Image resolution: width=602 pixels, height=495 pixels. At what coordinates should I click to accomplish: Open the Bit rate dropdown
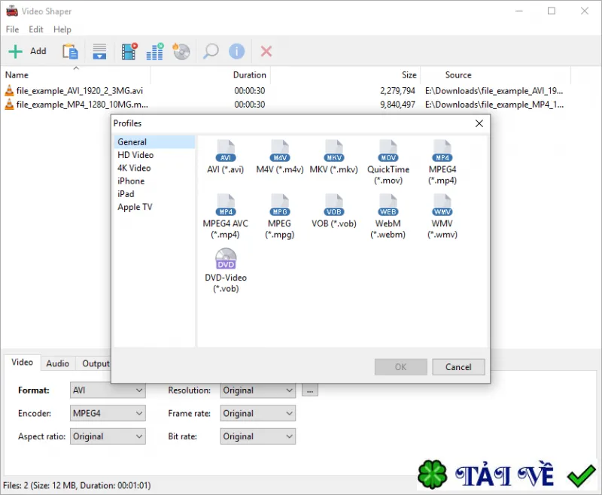pyautogui.click(x=257, y=436)
